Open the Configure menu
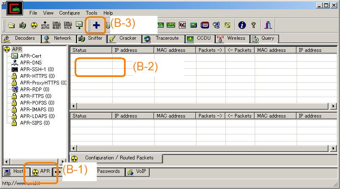The image size is (341, 190). (x=70, y=13)
